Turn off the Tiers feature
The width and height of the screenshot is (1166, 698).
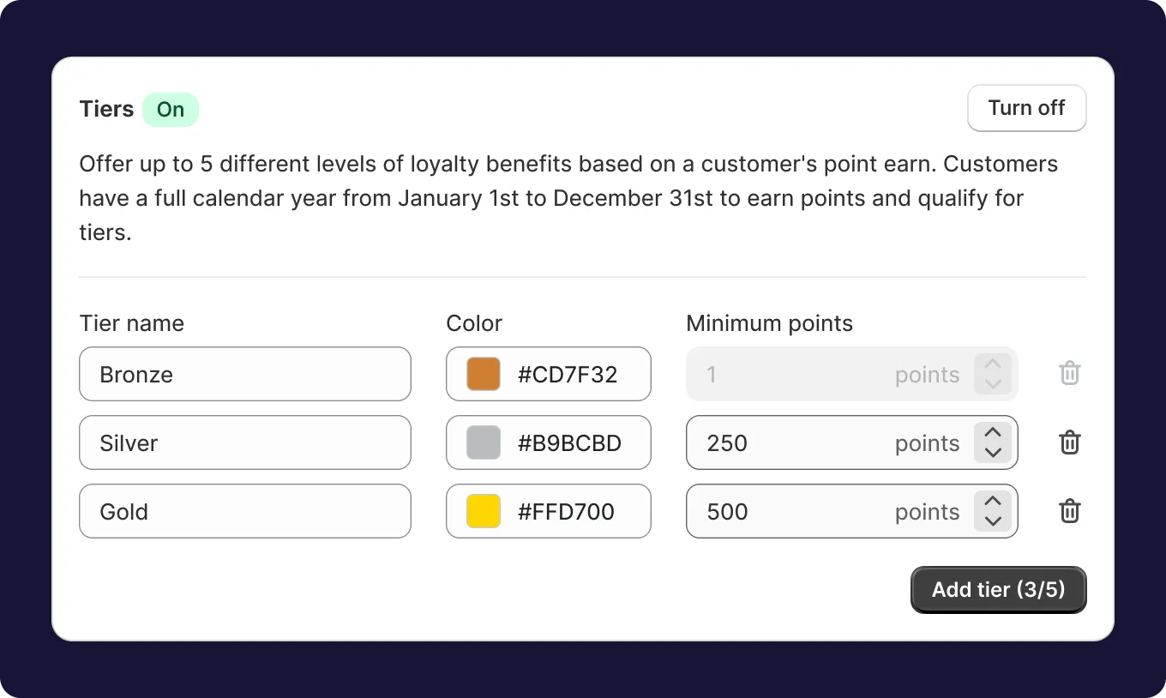[x=1026, y=108]
